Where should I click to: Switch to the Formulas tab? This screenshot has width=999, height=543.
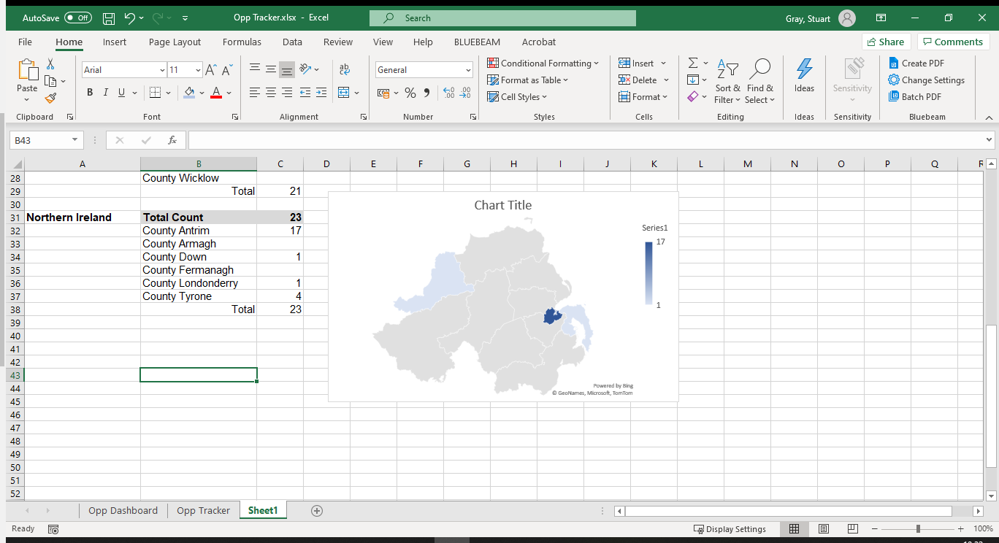coord(242,42)
